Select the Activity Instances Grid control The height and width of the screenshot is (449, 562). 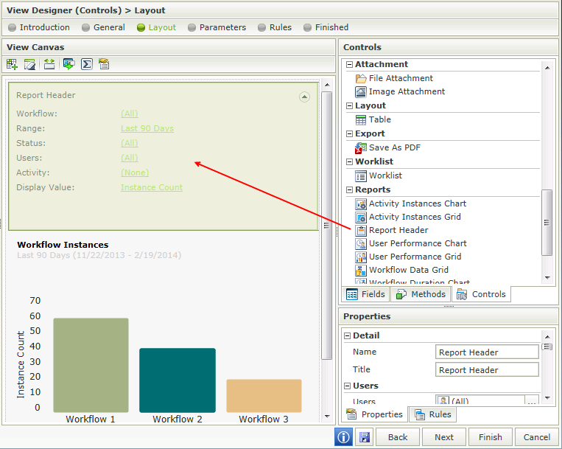point(408,217)
